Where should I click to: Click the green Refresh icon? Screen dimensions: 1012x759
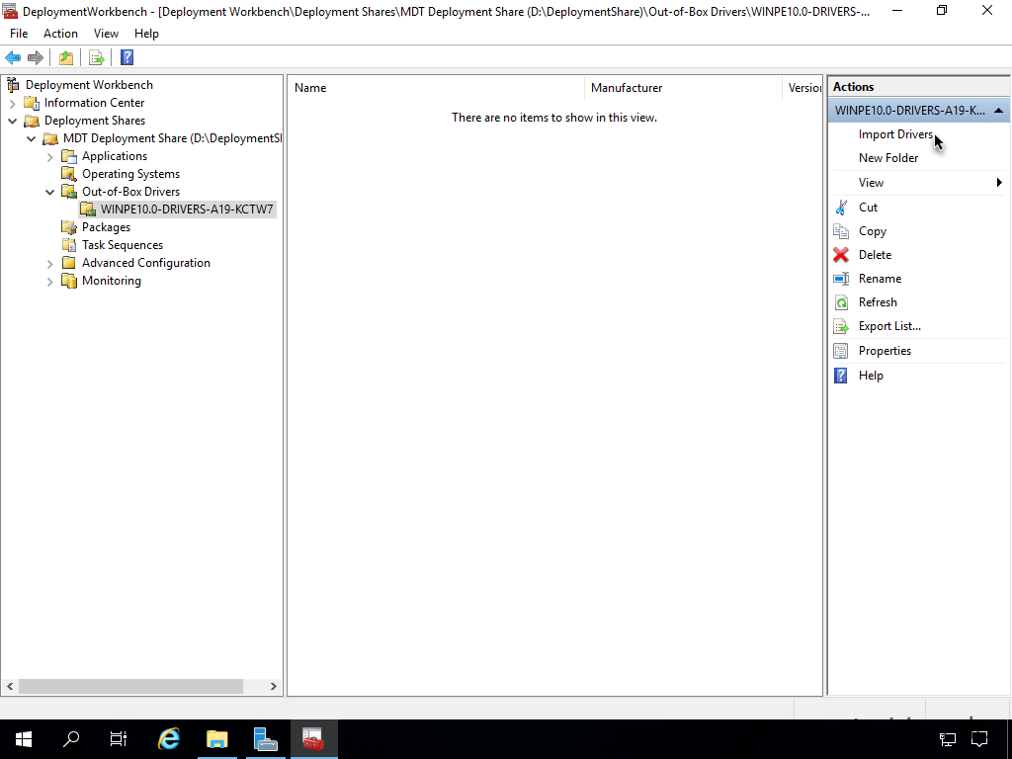[841, 302]
